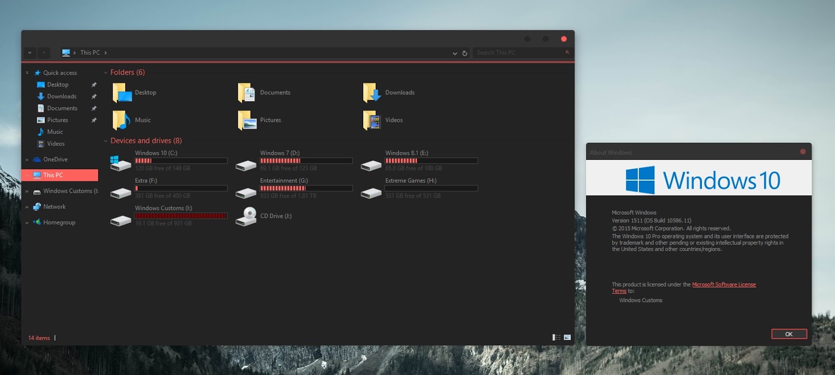Select Pictures in Quick access sidebar
The image size is (835, 375).
coord(57,120)
